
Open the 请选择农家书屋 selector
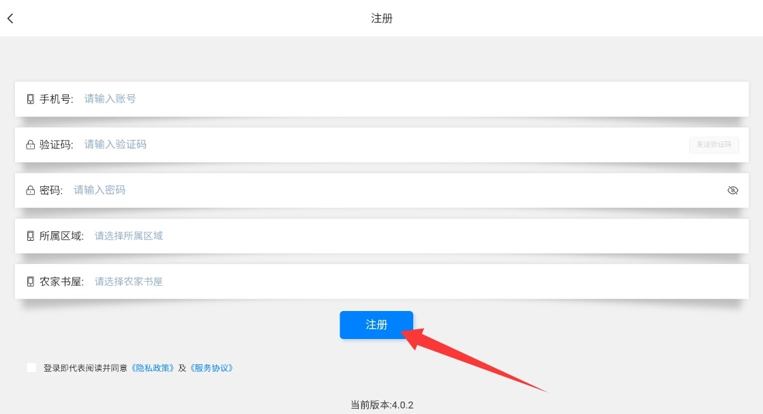pyautogui.click(x=129, y=282)
